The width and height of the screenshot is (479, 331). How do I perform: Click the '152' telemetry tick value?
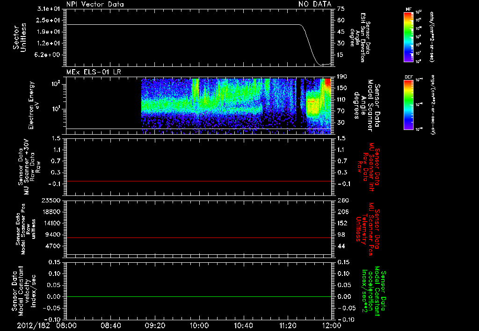coord(342,223)
